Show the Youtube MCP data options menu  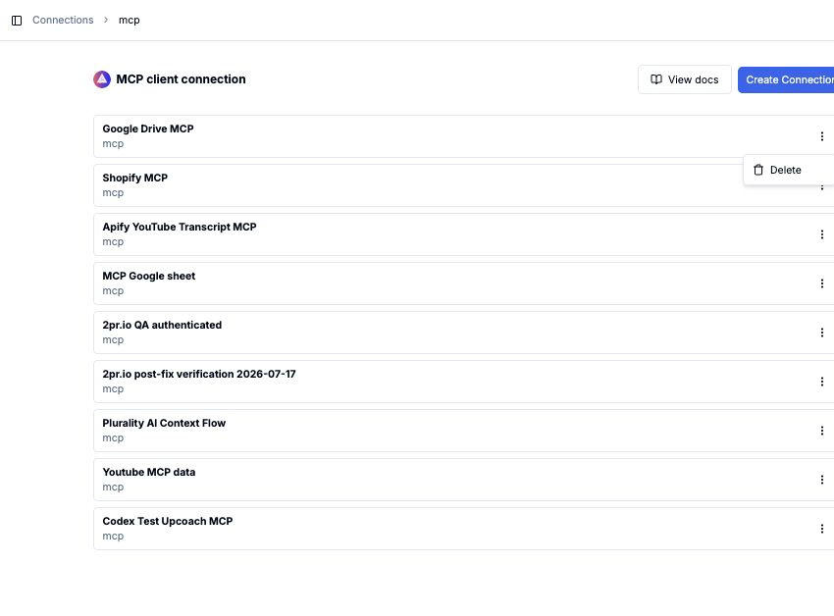(x=822, y=480)
